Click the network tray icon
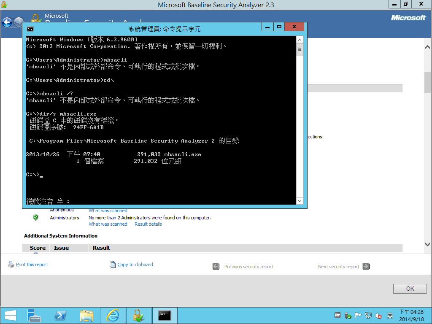Image resolution: width=432 pixels, height=324 pixels. 368,316
